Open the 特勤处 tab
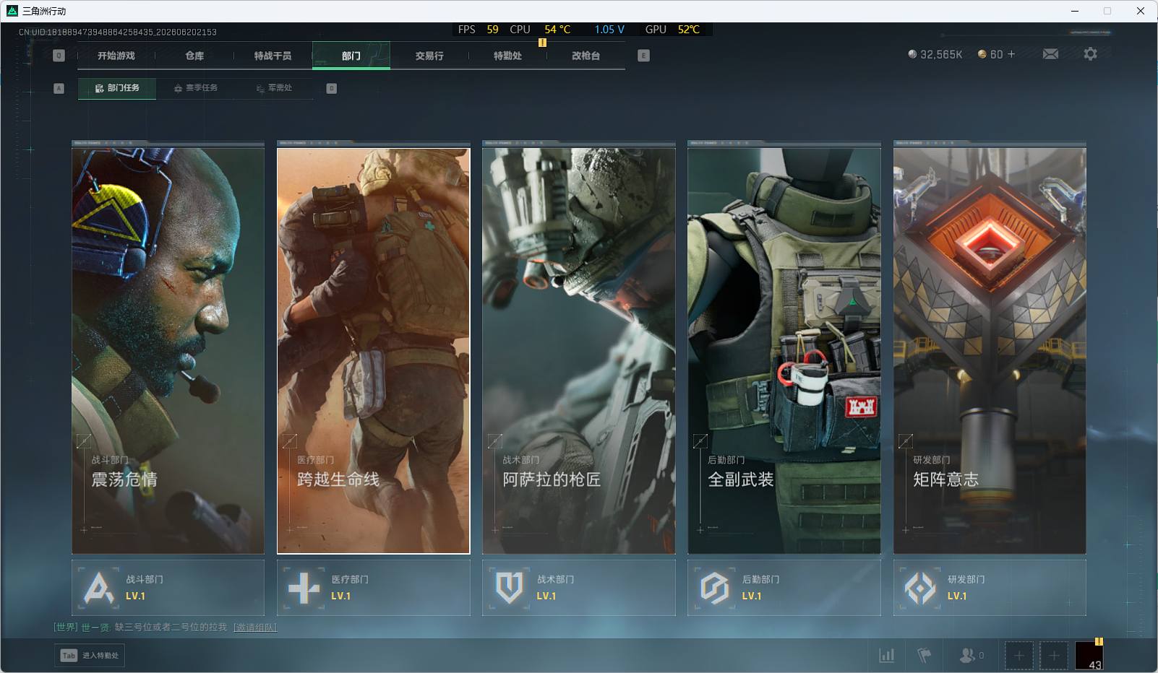The image size is (1158, 673). tap(507, 56)
